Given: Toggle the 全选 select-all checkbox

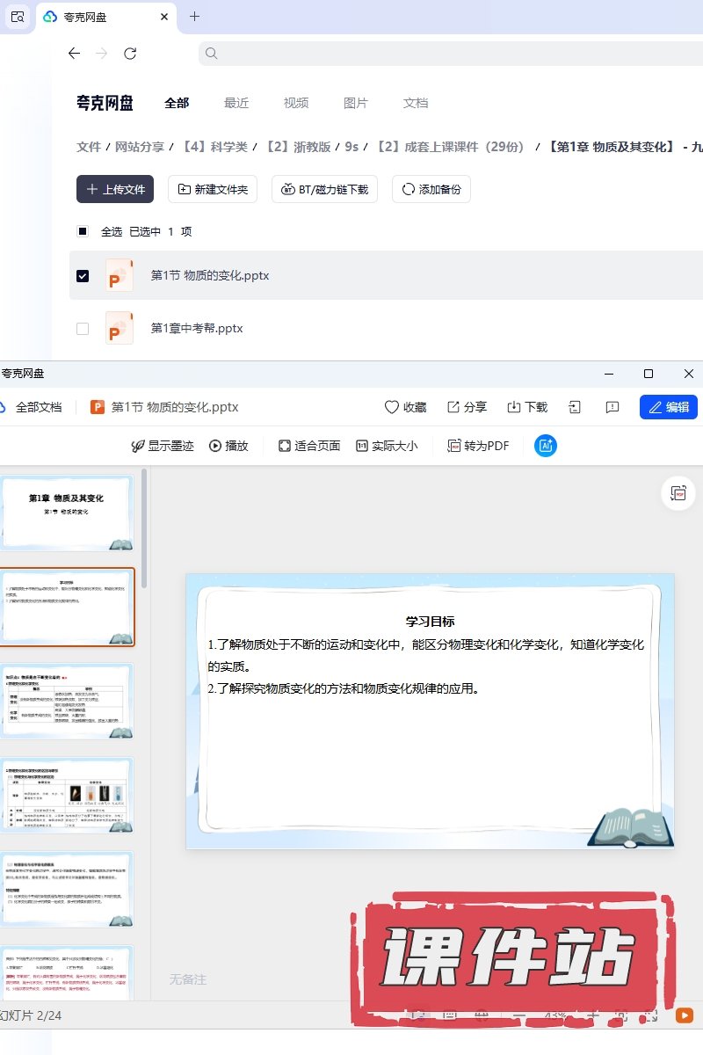Looking at the screenshot, I should coord(83,231).
